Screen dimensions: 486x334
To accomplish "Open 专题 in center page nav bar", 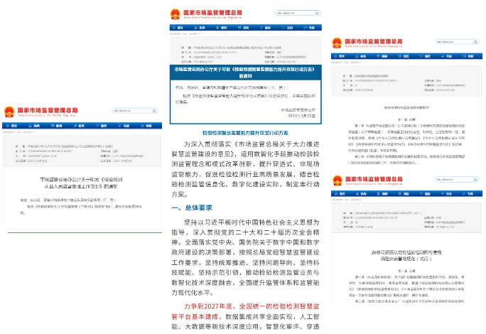I will [310, 28].
